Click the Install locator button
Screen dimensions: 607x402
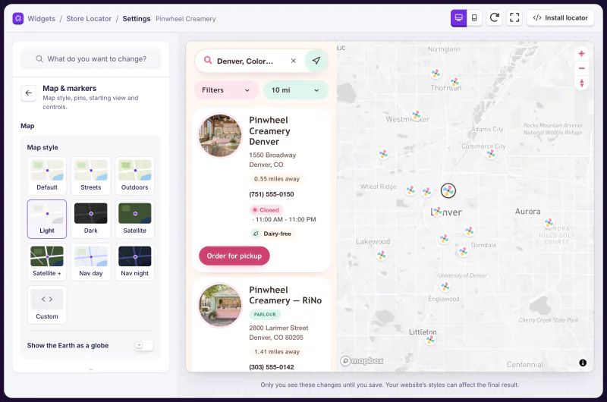[x=560, y=17]
